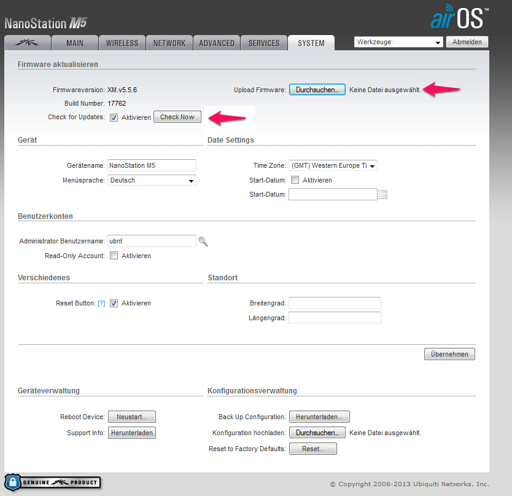This screenshot has height=496, width=512.
Task: Click the Neustart button
Action: coord(132,417)
